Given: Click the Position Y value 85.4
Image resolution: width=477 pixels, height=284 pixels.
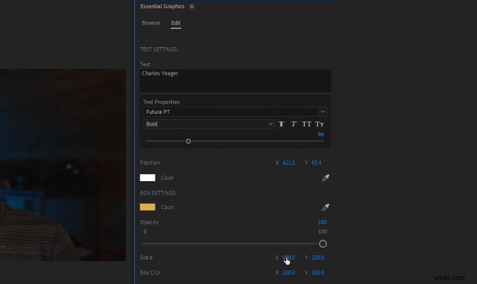Looking at the screenshot, I should tap(317, 163).
